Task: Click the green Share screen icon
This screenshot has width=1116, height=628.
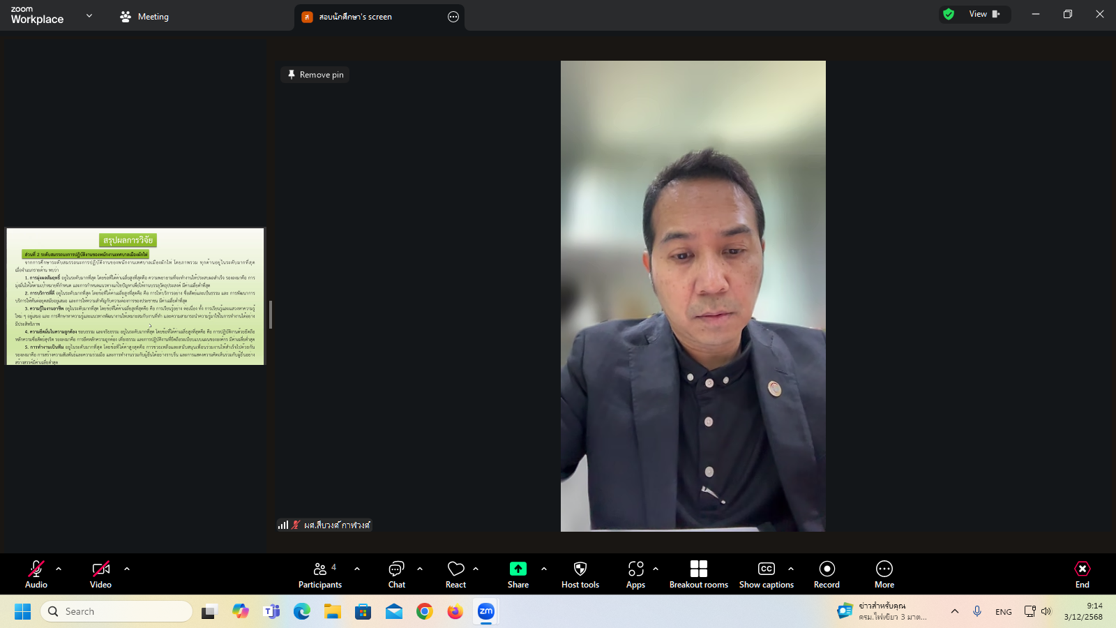Action: (518, 569)
